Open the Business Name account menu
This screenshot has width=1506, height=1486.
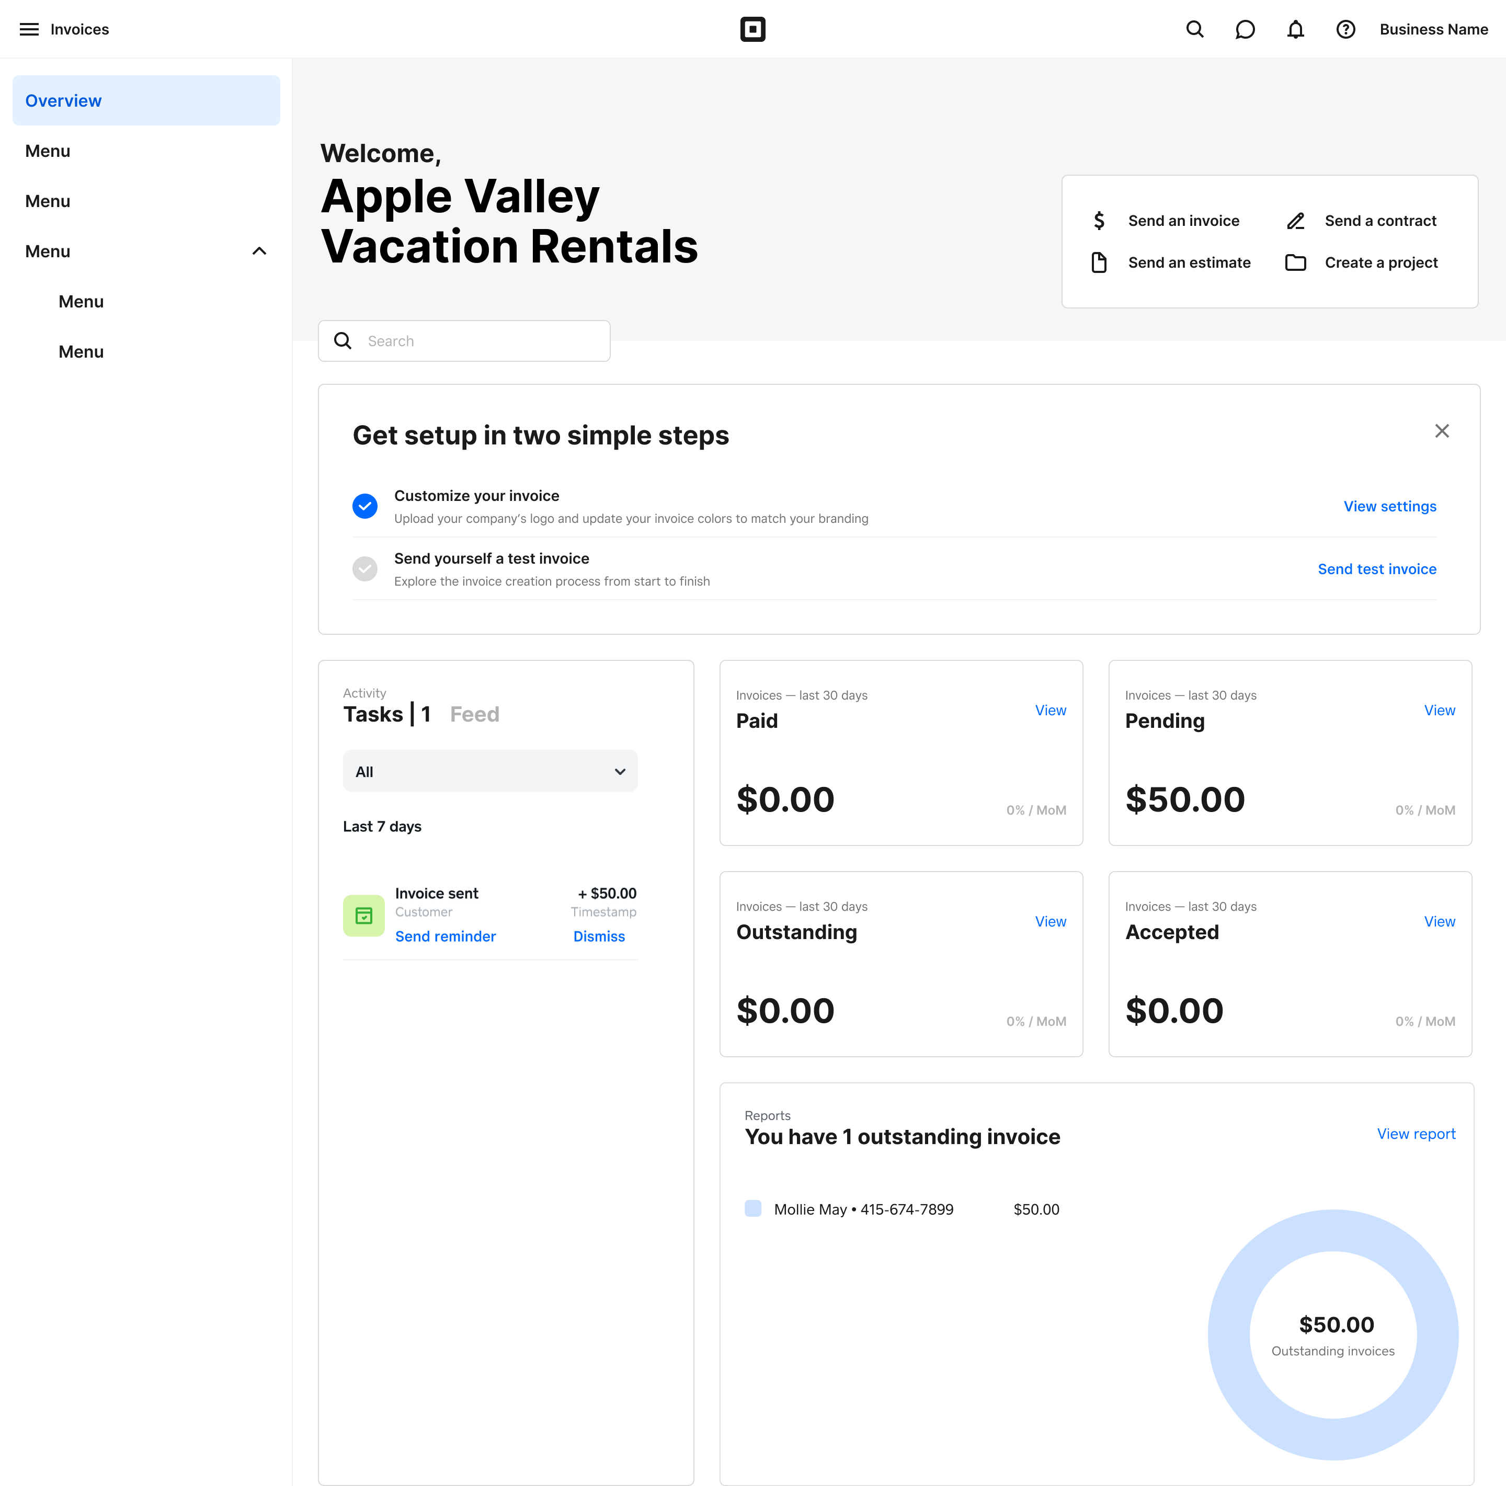tap(1433, 30)
